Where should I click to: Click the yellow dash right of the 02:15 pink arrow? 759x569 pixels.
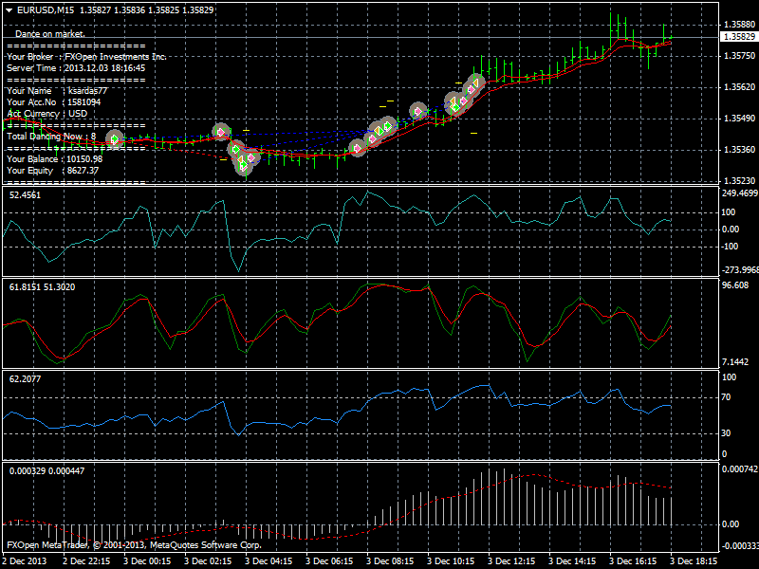click(x=246, y=130)
